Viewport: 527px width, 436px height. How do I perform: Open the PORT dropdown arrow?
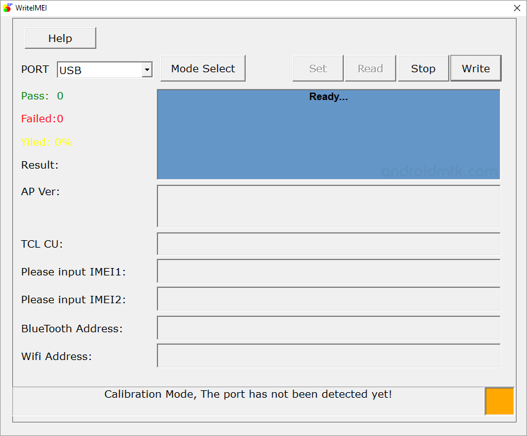tap(147, 70)
